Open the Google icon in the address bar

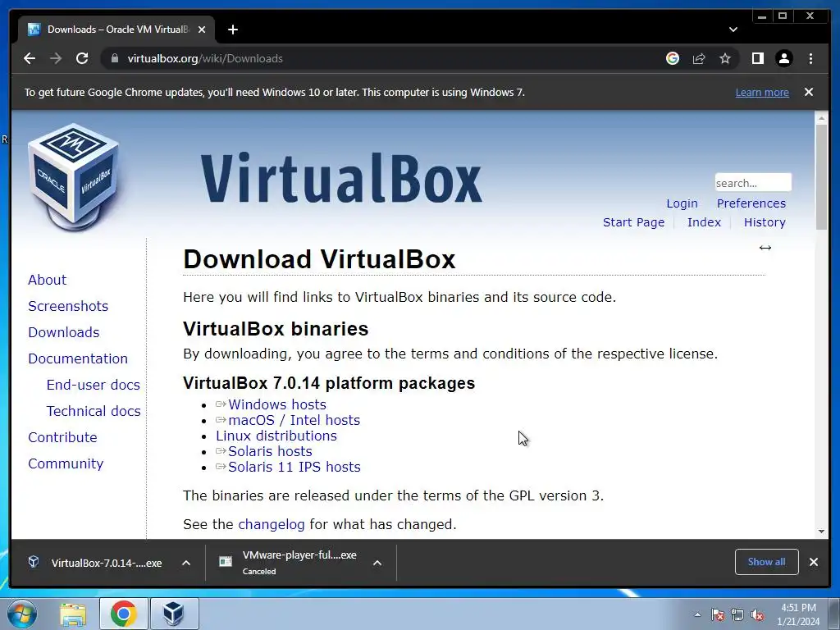coord(673,58)
